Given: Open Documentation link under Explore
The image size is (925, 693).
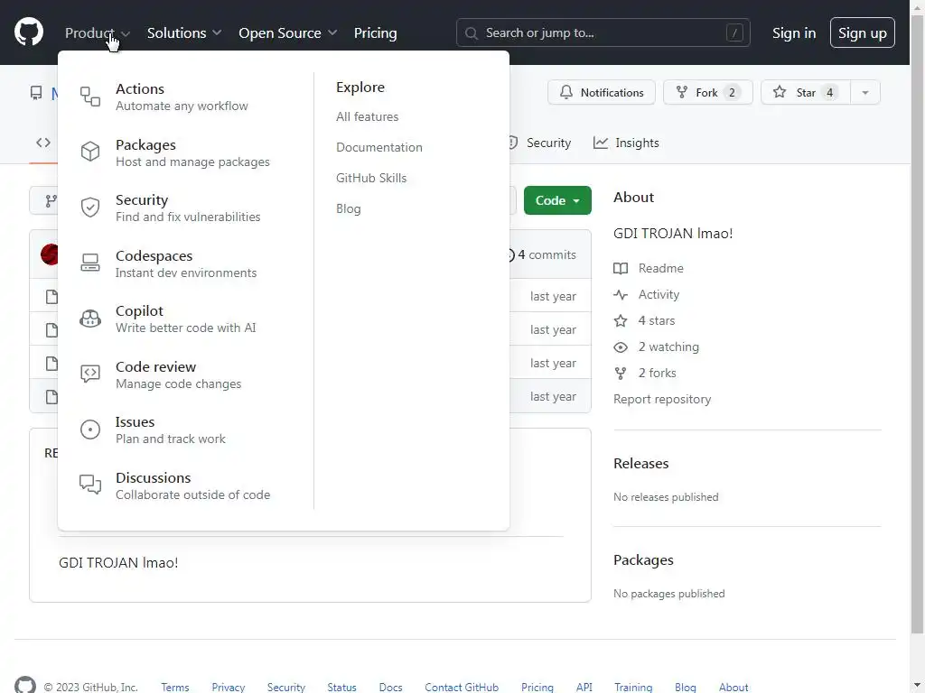Looking at the screenshot, I should click(378, 147).
